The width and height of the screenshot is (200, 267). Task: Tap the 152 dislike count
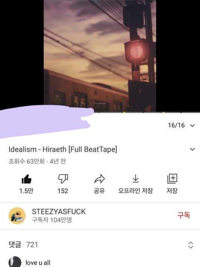[x=63, y=191]
